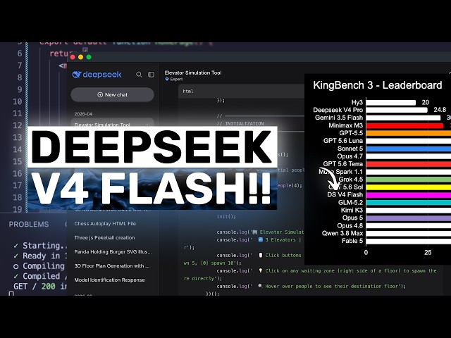Click the green maximize window button
451x338 pixels.
point(89,57)
